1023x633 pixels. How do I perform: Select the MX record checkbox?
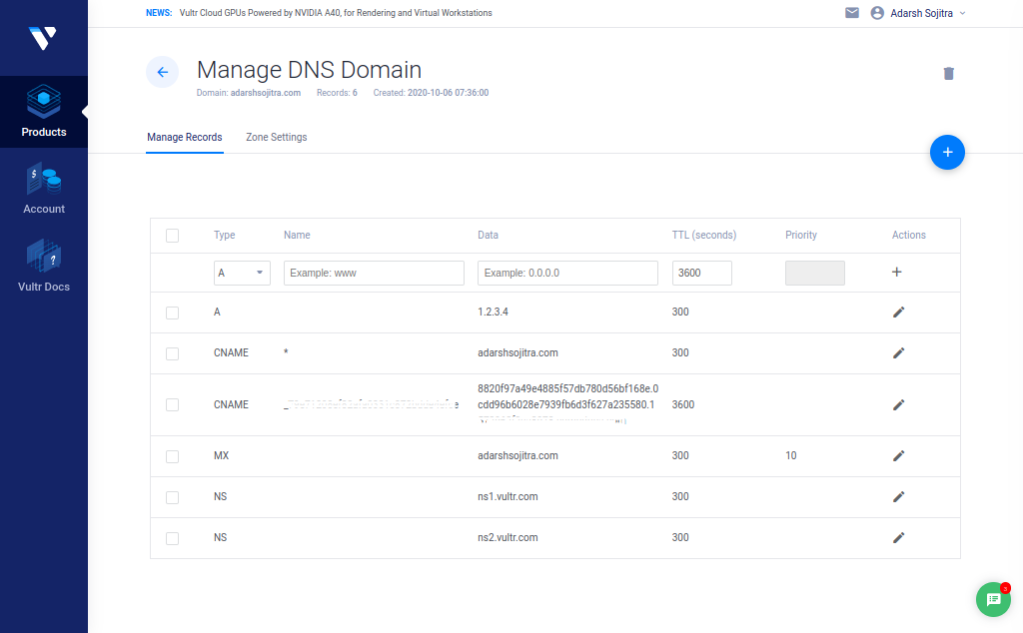[x=172, y=456]
